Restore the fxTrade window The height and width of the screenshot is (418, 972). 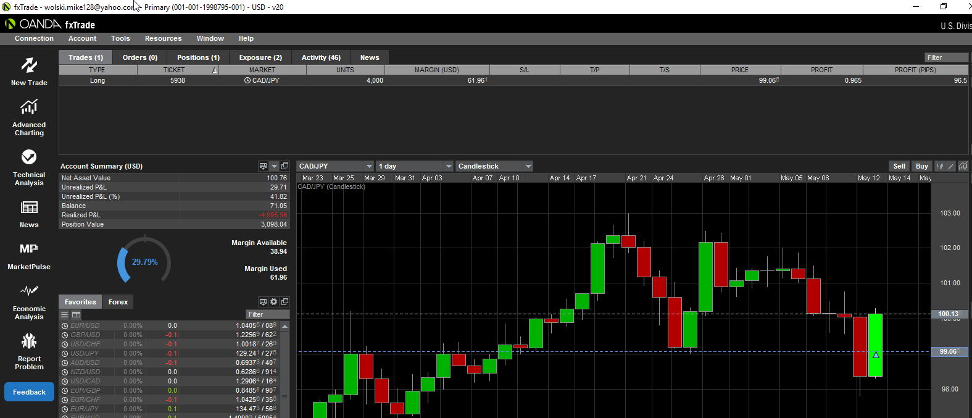pyautogui.click(x=943, y=6)
